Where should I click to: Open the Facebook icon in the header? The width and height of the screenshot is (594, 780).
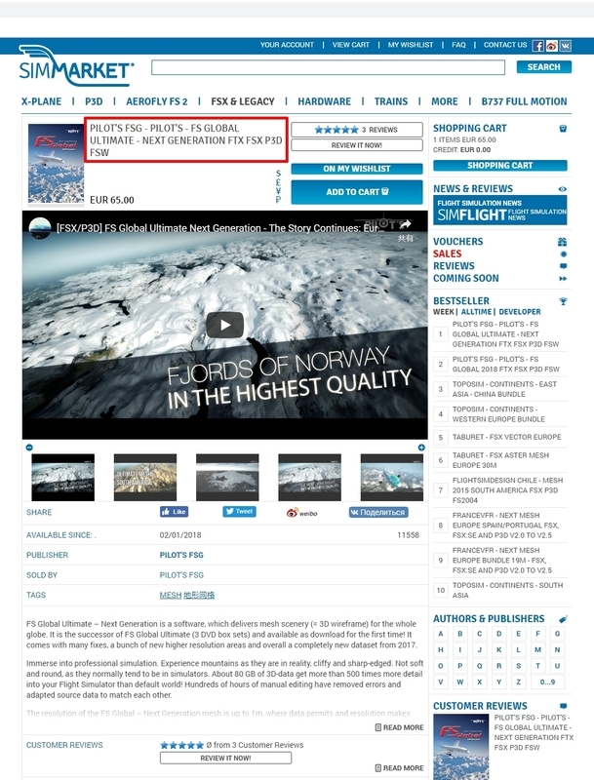[537, 46]
